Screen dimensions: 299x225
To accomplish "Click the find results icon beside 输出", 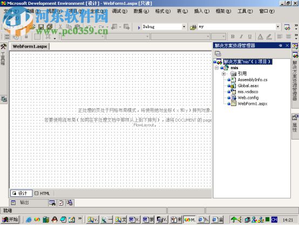I will (52, 203).
